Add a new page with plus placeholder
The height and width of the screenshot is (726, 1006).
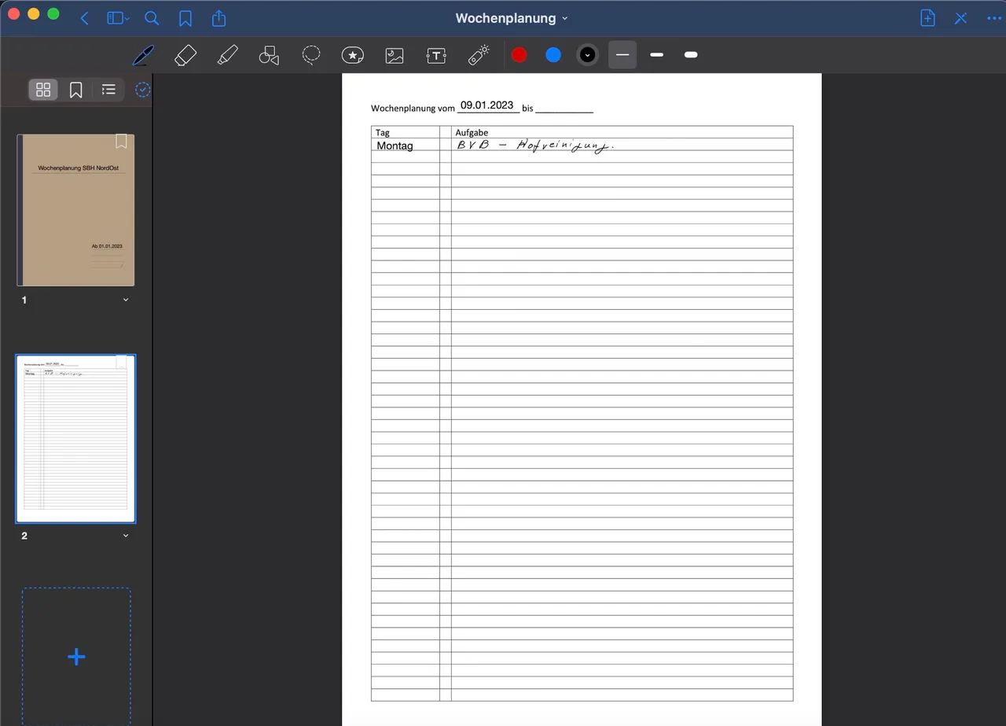76,657
